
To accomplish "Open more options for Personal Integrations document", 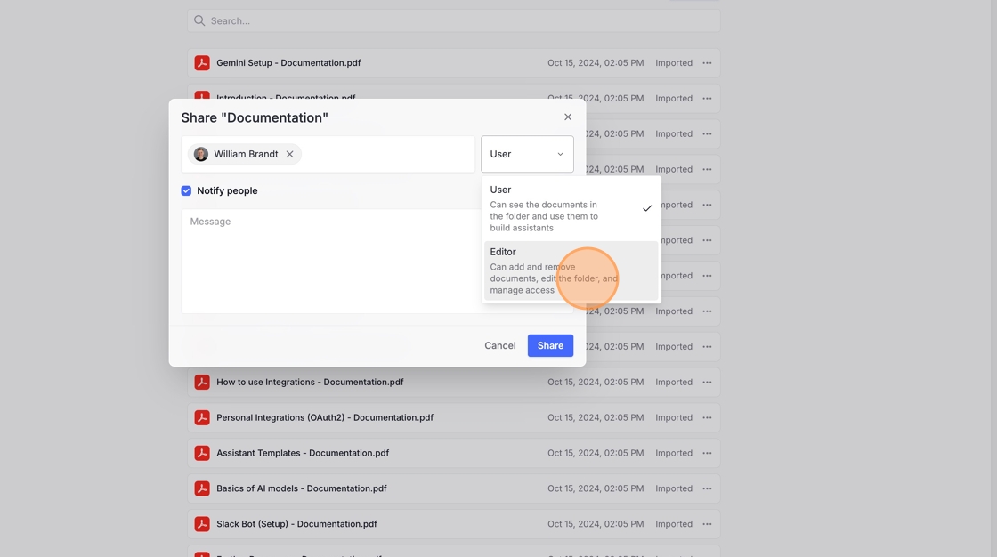I will [707, 418].
